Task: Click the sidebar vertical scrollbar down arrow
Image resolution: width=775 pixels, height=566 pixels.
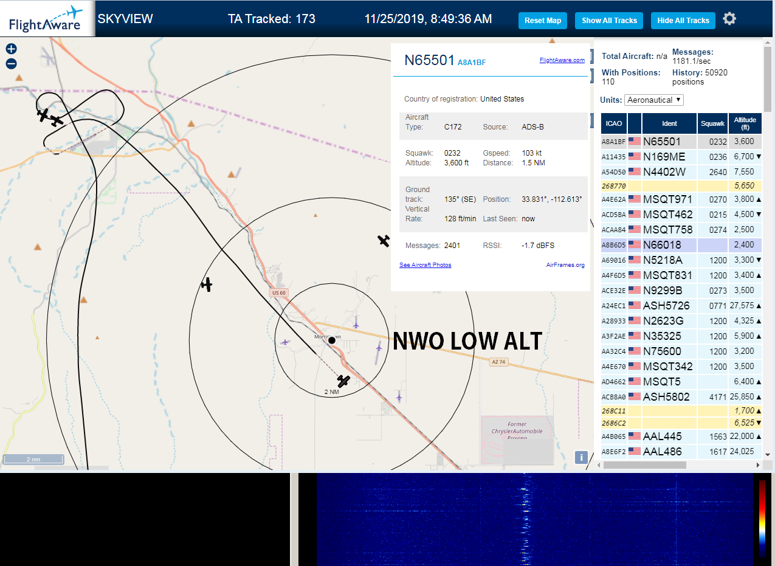Action: point(768,454)
